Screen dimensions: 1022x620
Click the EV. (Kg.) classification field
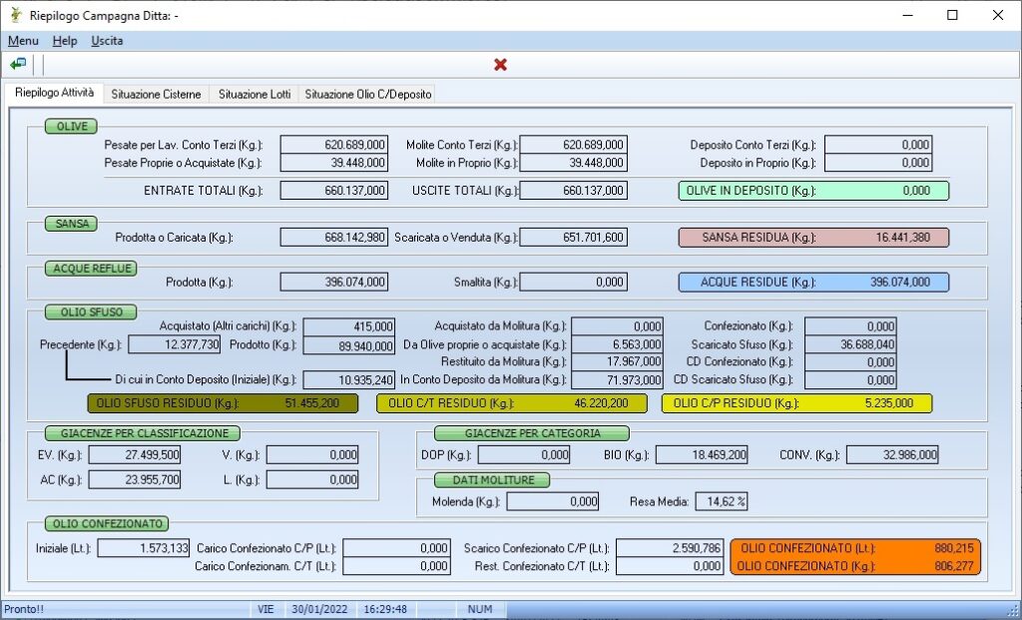(x=135, y=454)
